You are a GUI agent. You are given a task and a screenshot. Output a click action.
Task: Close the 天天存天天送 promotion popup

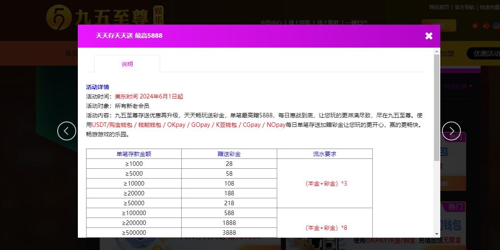[x=429, y=36]
